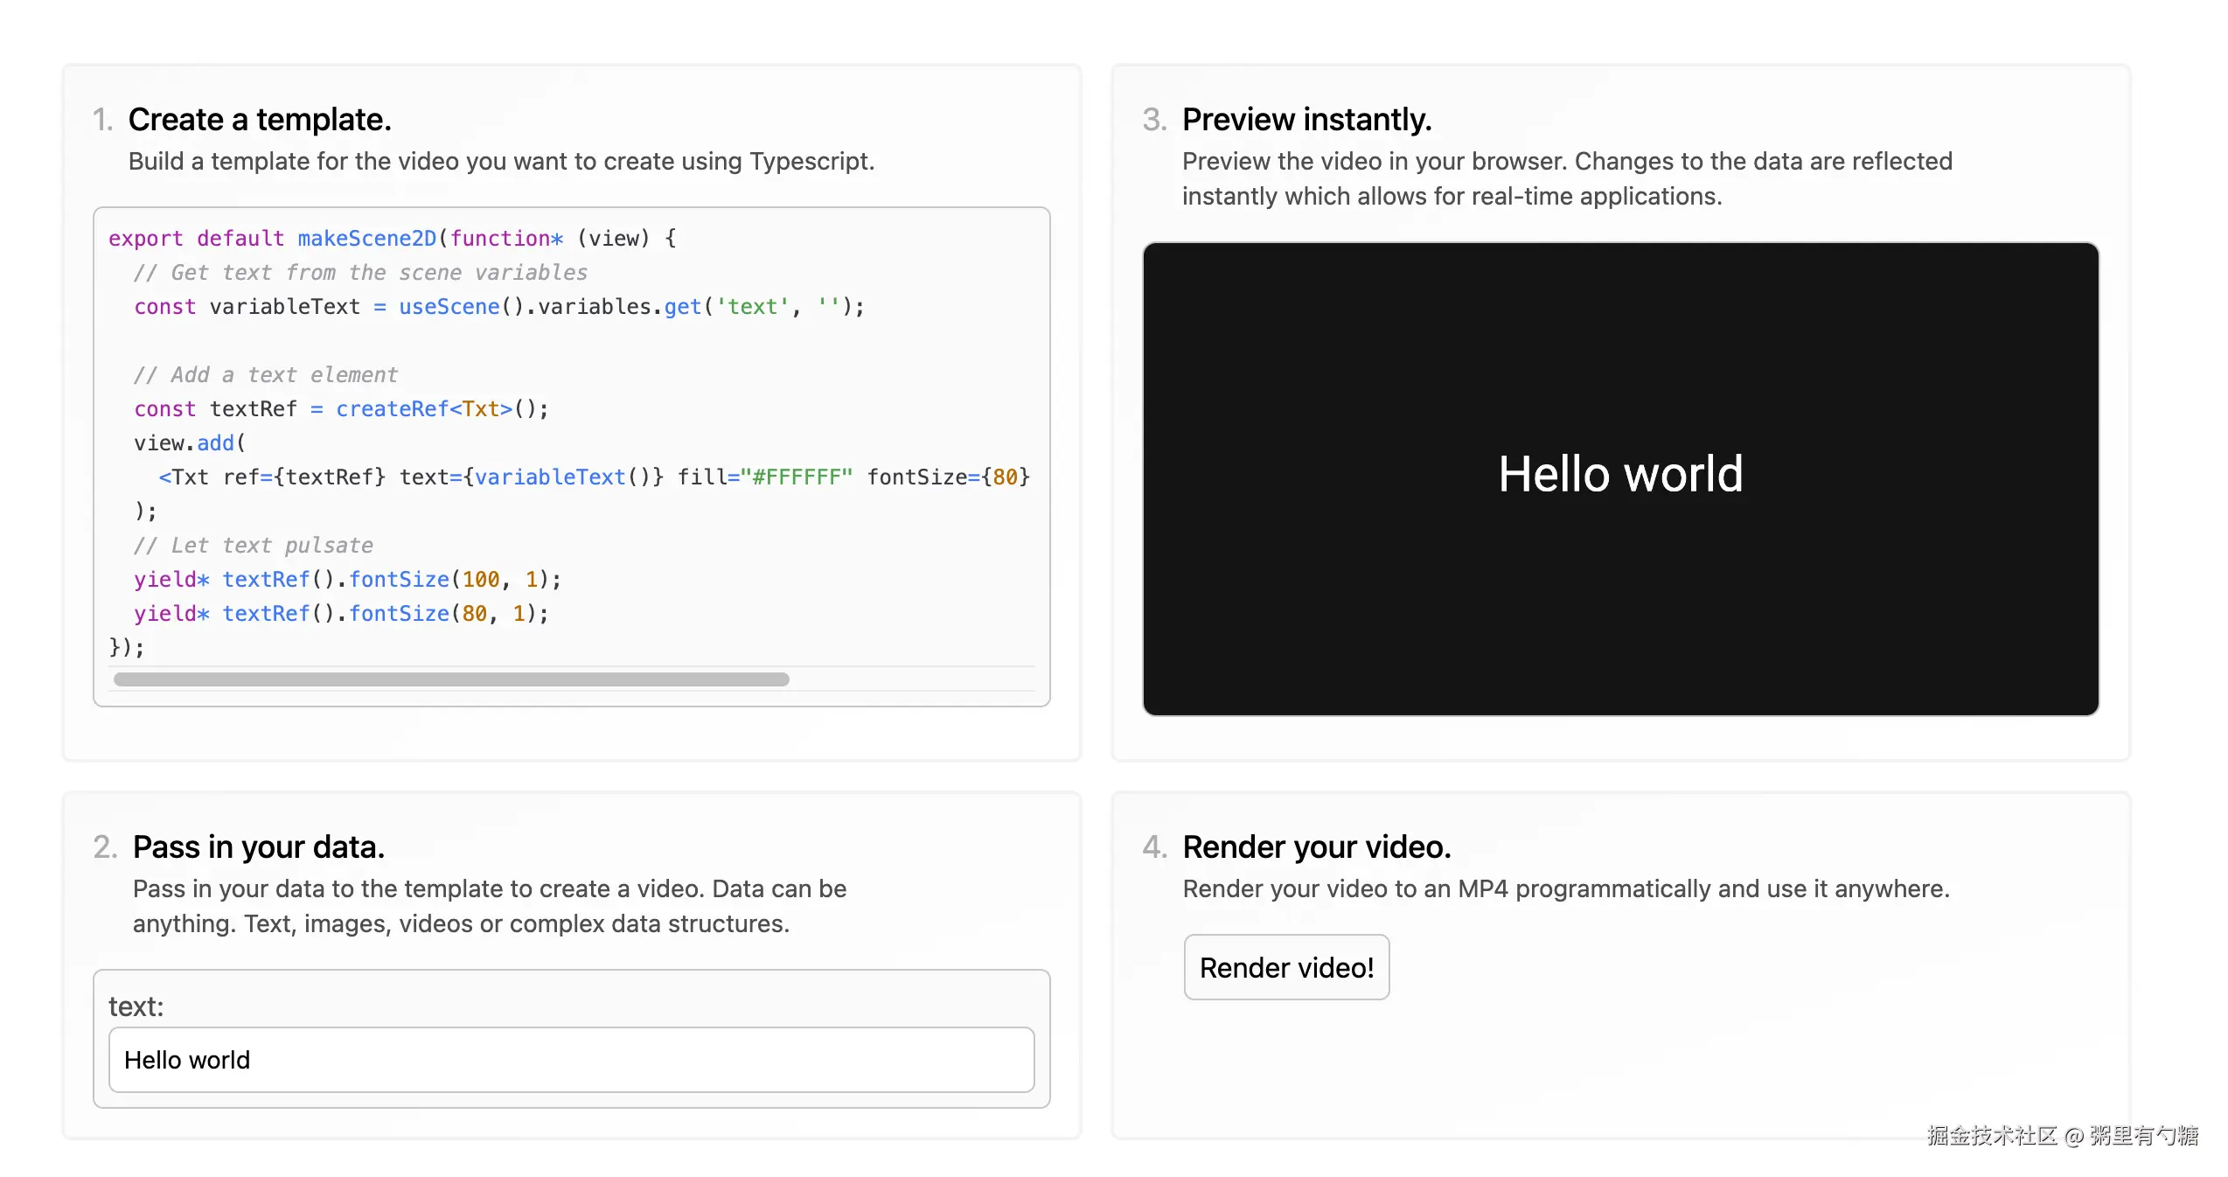Click 'makeScene2D' in the code block
This screenshot has width=2228, height=1177.
pyautogui.click(x=366, y=238)
